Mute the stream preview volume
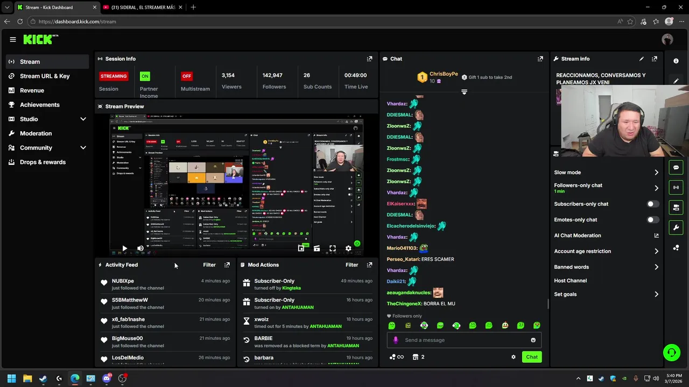 [140, 248]
